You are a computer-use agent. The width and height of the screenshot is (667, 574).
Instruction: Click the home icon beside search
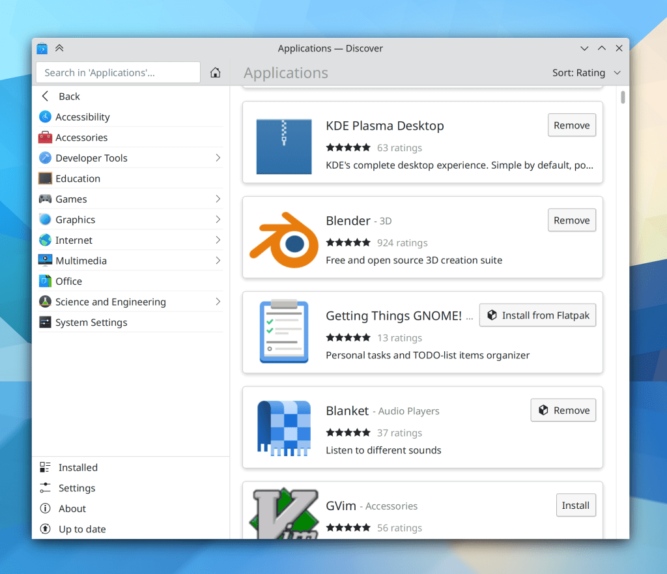click(216, 73)
